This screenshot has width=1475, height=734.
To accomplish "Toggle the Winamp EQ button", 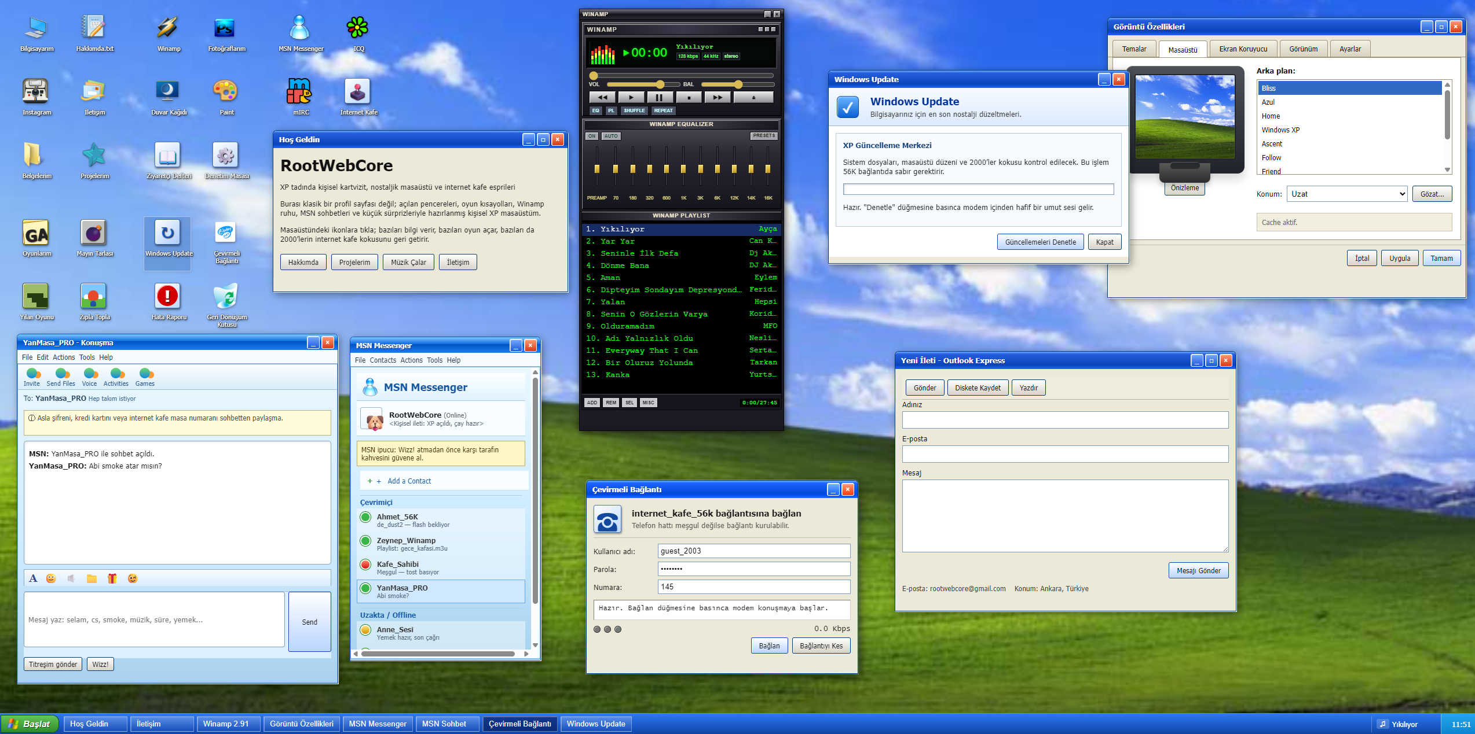I will tap(595, 110).
